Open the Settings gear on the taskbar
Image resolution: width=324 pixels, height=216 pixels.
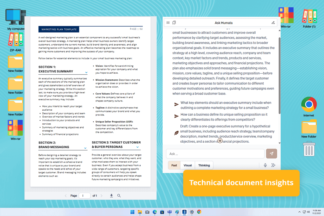[192, 212]
